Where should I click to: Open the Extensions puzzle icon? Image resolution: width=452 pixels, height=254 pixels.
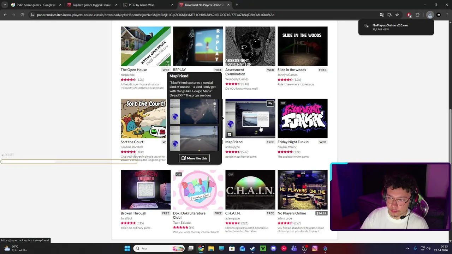click(x=417, y=15)
